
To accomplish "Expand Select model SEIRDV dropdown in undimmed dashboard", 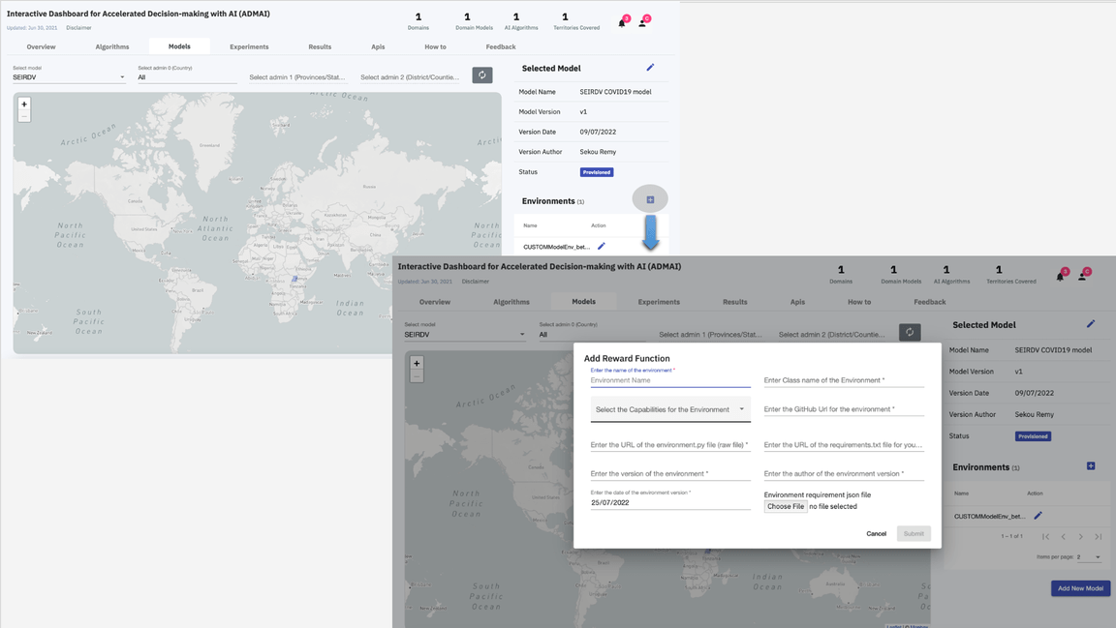I will pos(69,77).
